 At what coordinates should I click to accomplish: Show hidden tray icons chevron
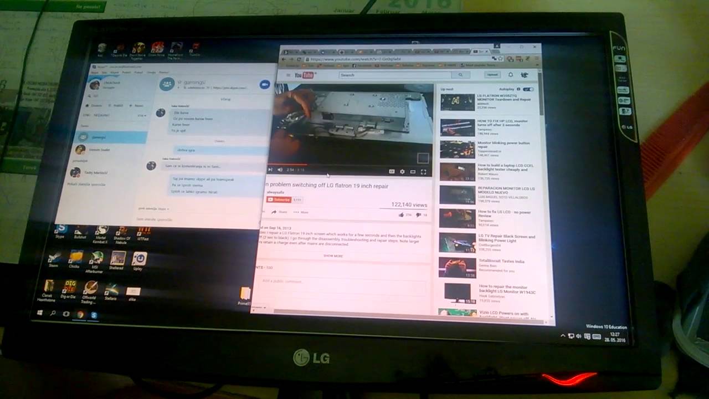click(563, 335)
